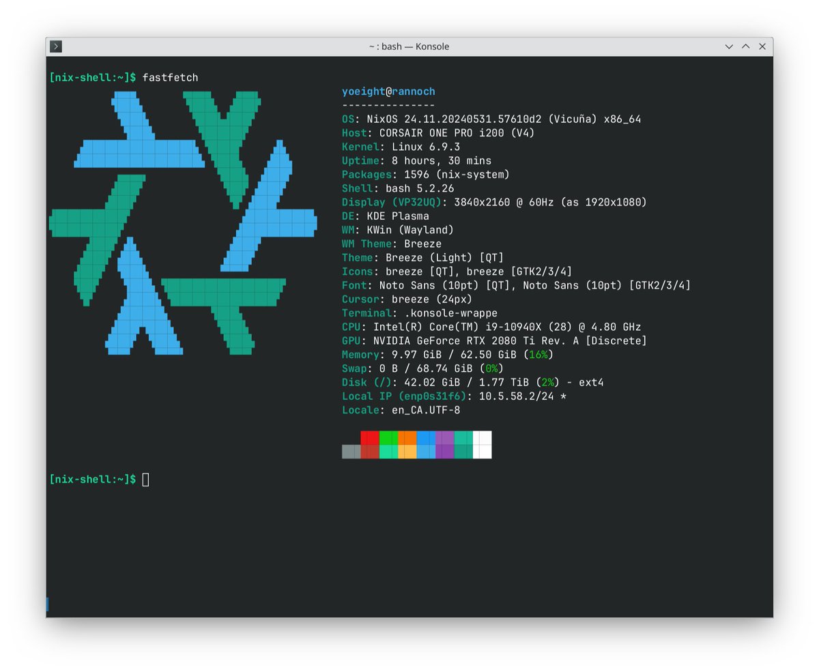This screenshot has height=672, width=819.
Task: Click the DE line 'KDE Plasma'
Action: click(386, 216)
